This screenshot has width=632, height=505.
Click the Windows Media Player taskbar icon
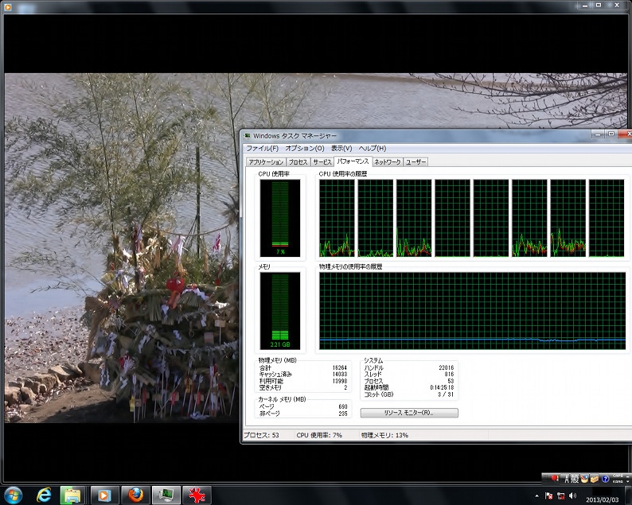[104, 494]
